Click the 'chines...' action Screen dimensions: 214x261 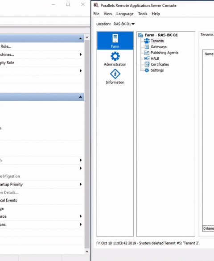coord(7,54)
